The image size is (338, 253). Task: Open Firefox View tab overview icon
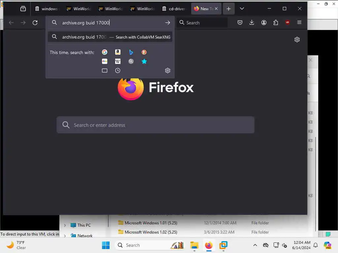point(23,9)
